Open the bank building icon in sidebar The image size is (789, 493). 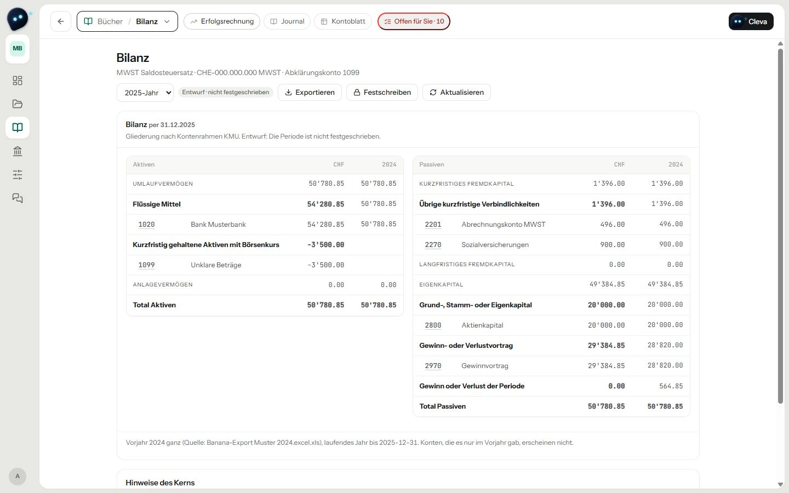point(18,151)
